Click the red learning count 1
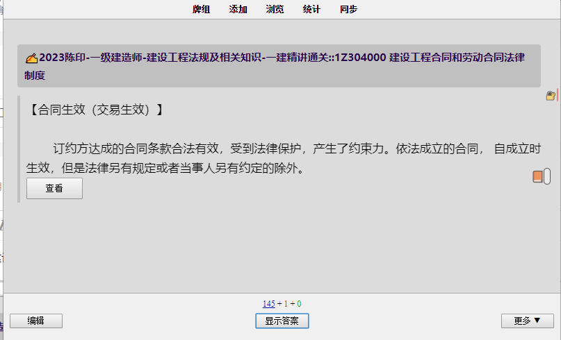561x340 pixels. click(286, 304)
